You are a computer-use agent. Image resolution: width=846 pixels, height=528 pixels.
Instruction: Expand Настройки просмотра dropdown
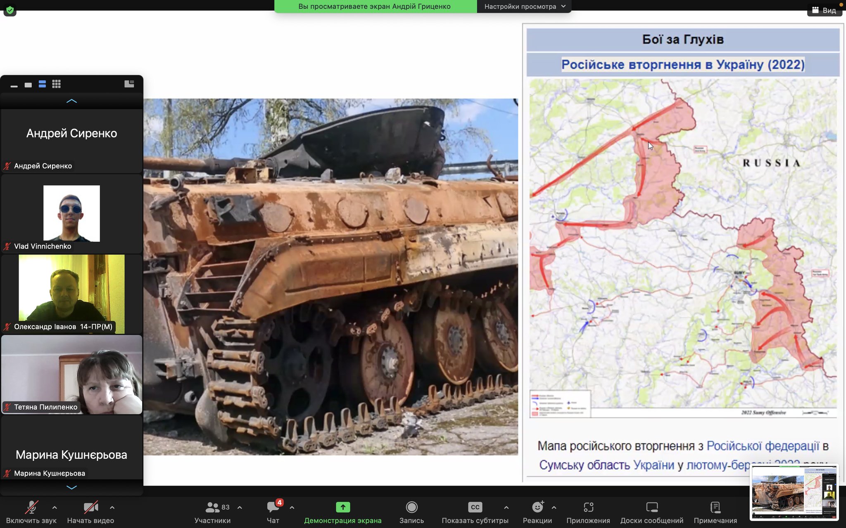point(524,7)
